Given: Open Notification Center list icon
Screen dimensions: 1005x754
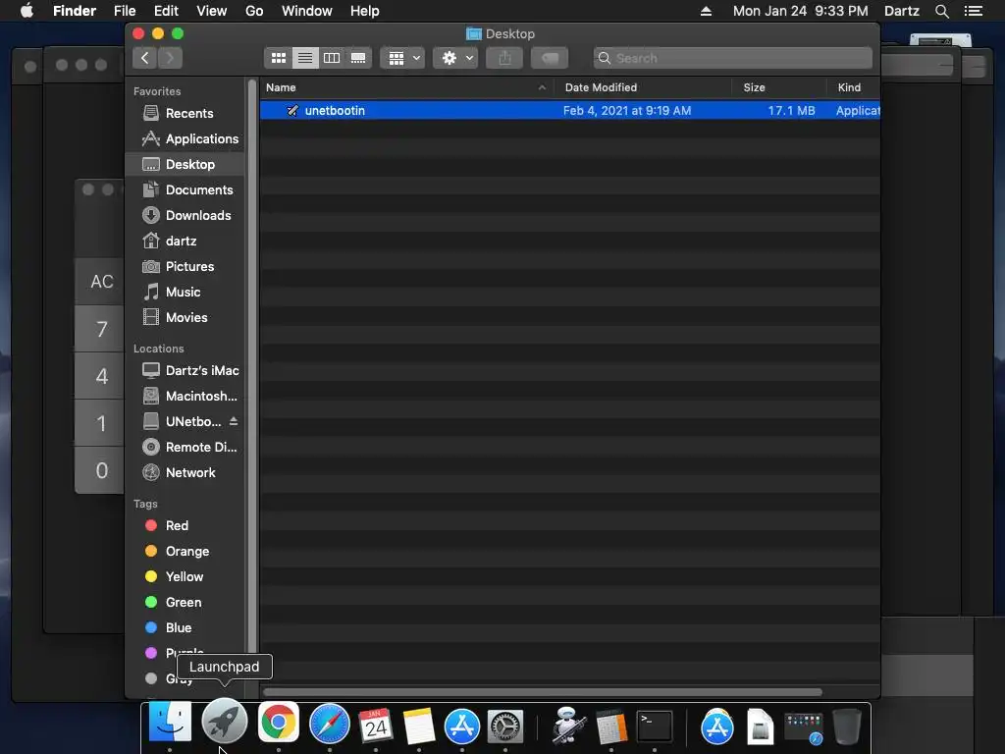Looking at the screenshot, I should coord(974,11).
